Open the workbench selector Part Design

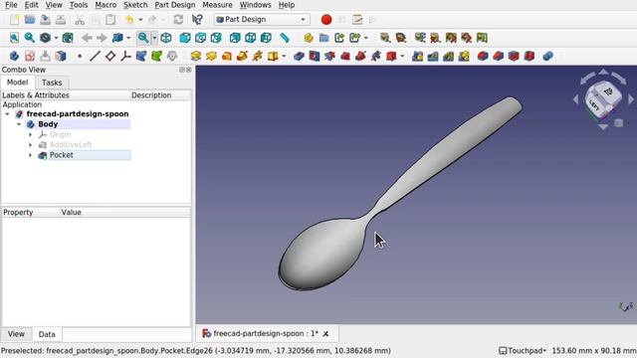[x=262, y=20]
